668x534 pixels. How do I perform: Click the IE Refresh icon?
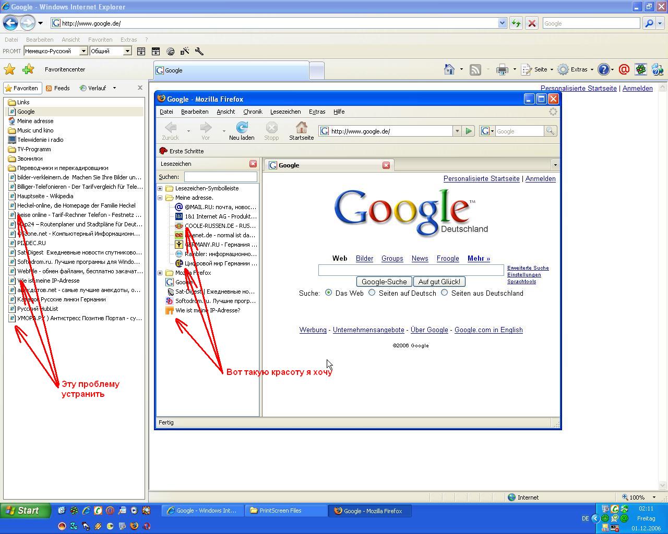(x=516, y=23)
